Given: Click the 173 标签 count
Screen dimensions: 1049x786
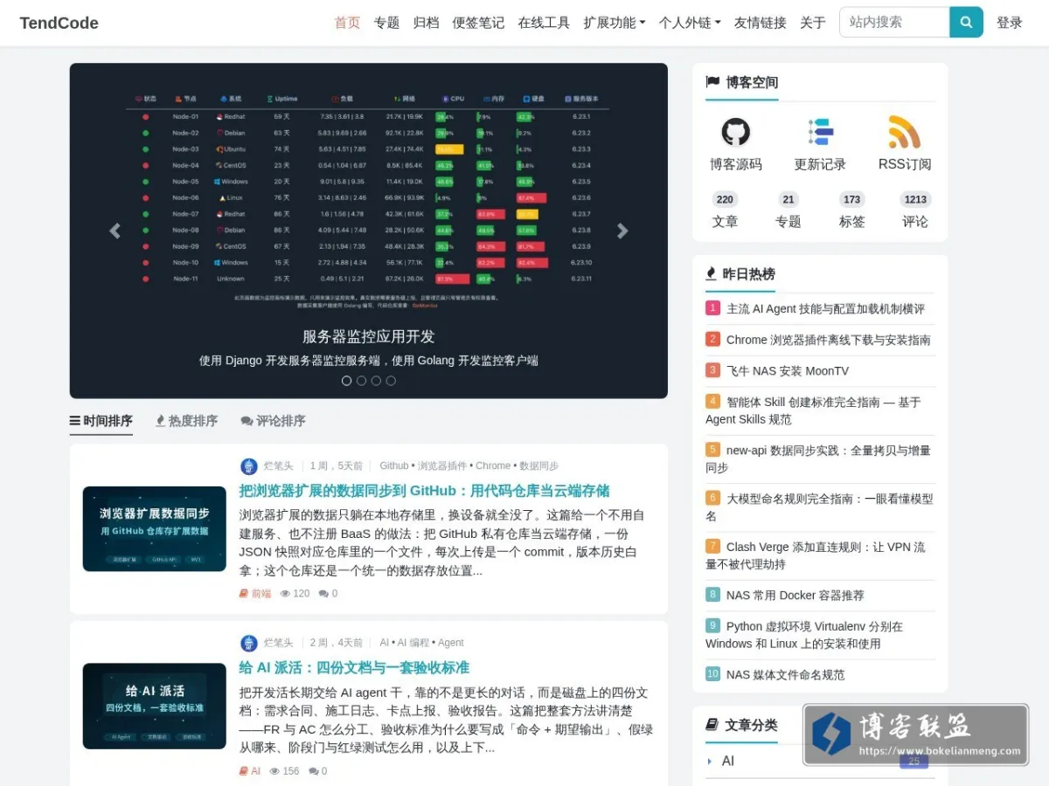Looking at the screenshot, I should click(852, 211).
